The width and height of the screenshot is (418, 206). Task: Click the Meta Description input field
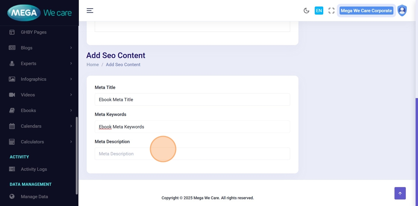tap(192, 154)
